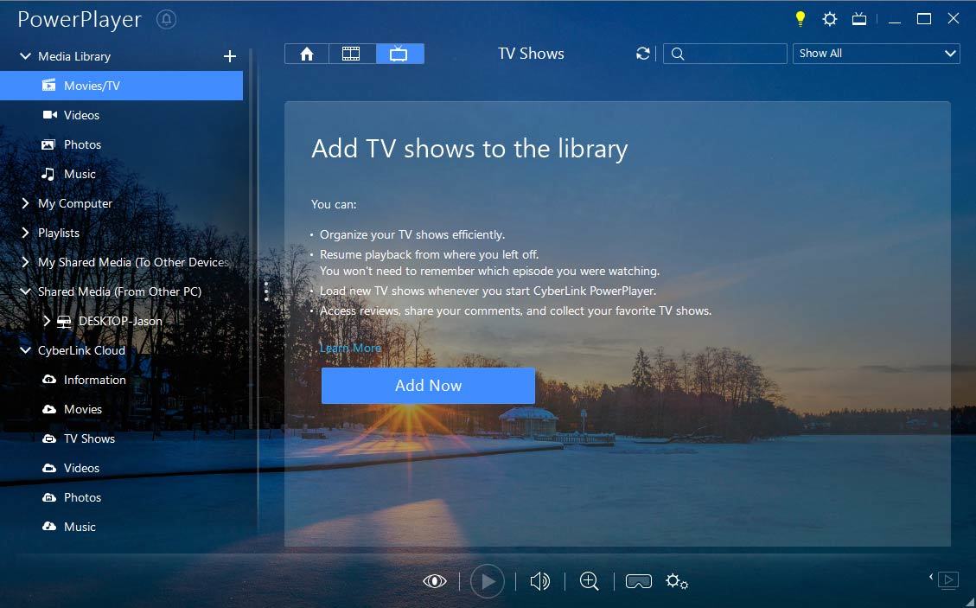Click the Playlists label
This screenshot has width=976, height=608.
click(x=59, y=233)
